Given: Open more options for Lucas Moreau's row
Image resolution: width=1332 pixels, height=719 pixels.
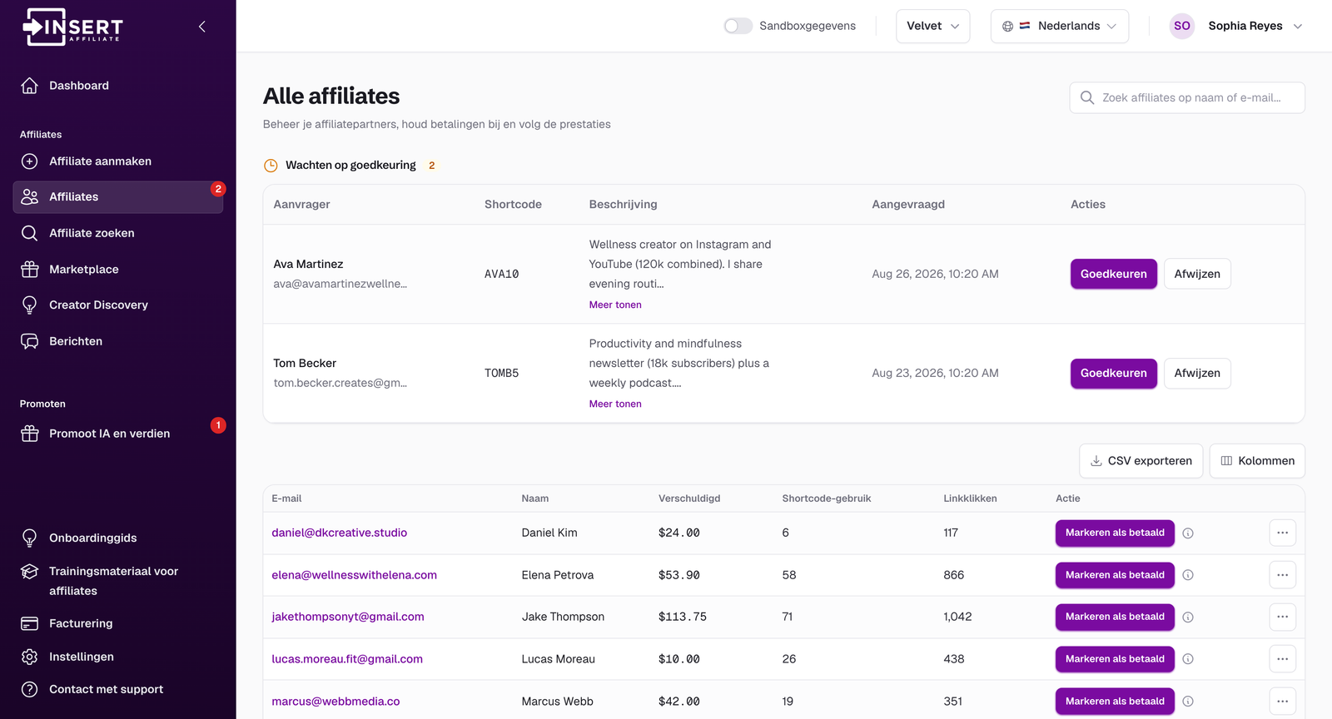Looking at the screenshot, I should (1283, 659).
